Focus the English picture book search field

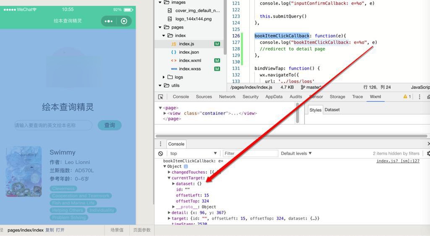pyautogui.click(x=53, y=125)
